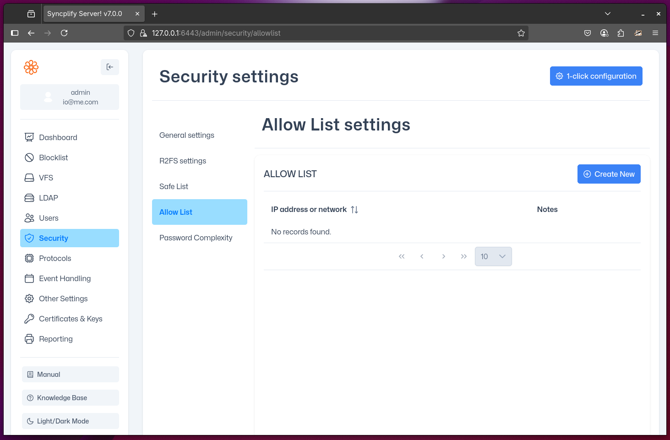
Task: Open the Safe List settings tab
Action: pyautogui.click(x=174, y=186)
